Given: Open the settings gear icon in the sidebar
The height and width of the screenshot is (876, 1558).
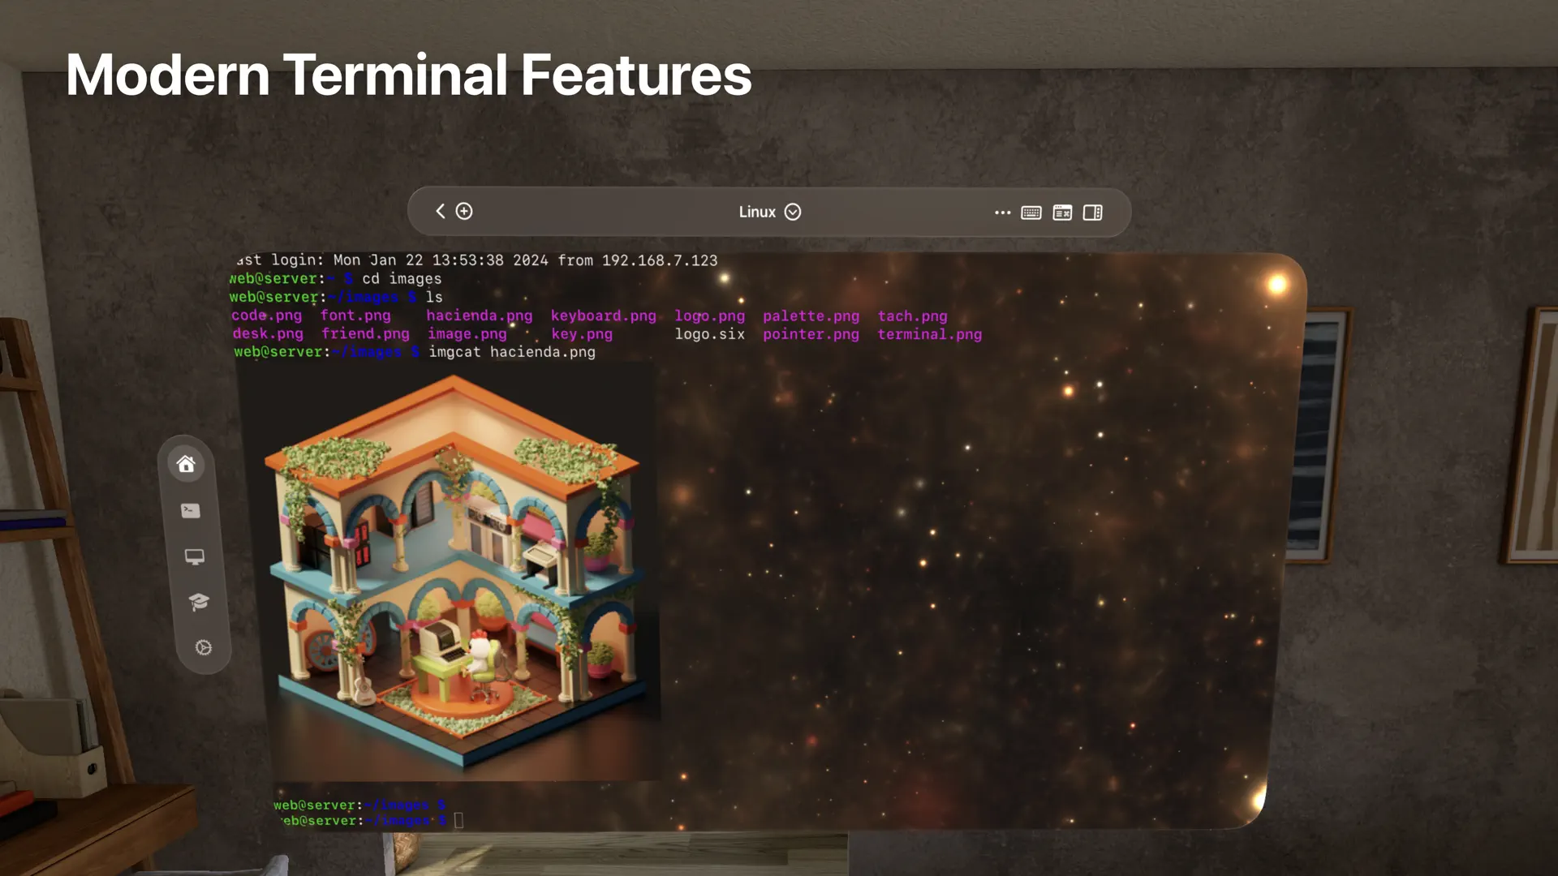Looking at the screenshot, I should (202, 647).
